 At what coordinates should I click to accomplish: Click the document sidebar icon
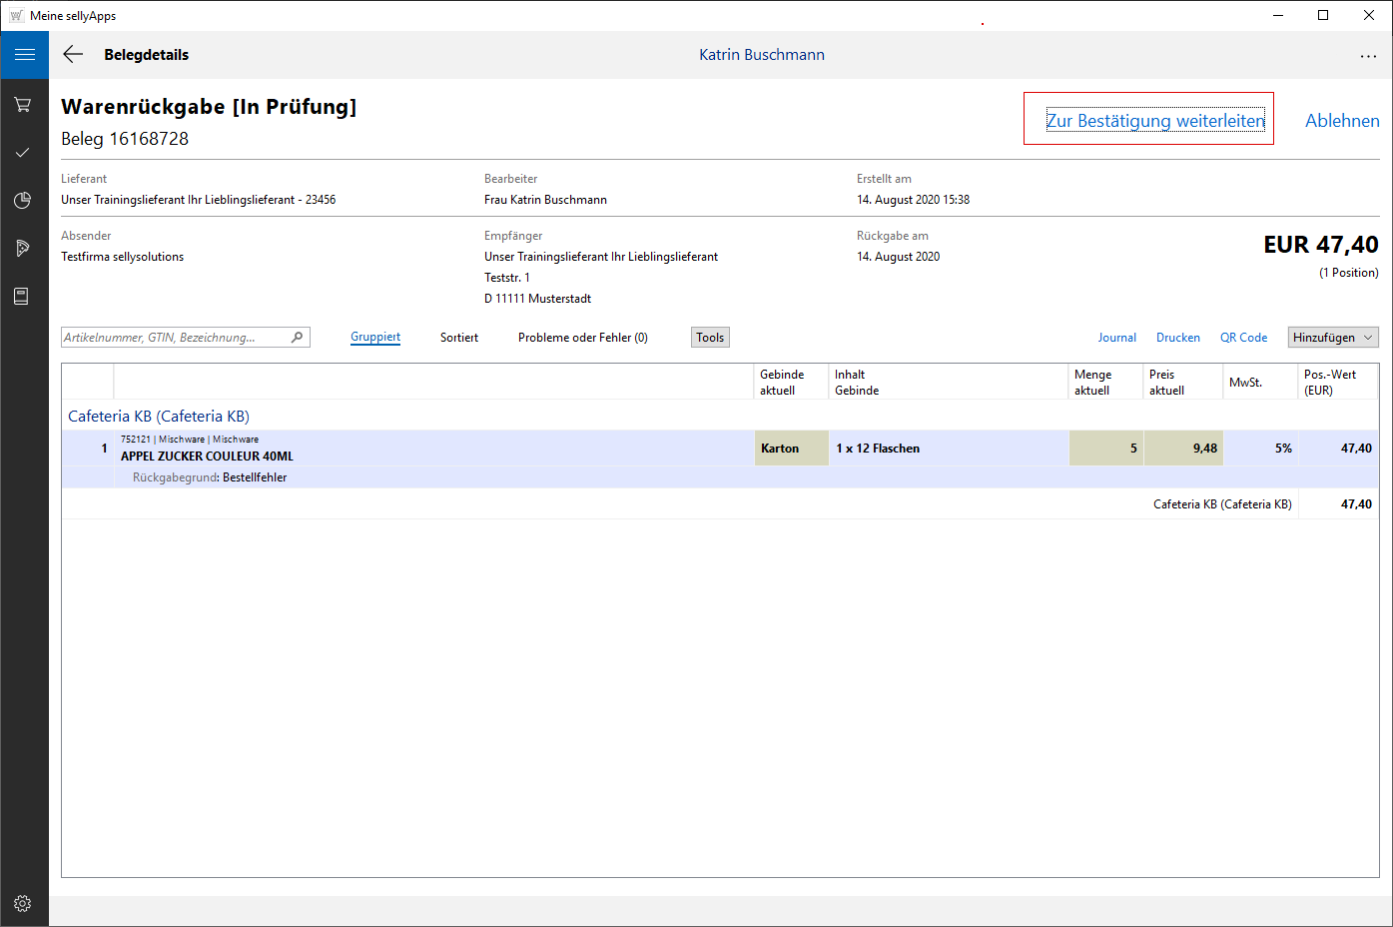21,296
